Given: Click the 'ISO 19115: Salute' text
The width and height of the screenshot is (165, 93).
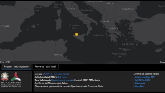Looking at the screenshot, I should tap(92, 80).
